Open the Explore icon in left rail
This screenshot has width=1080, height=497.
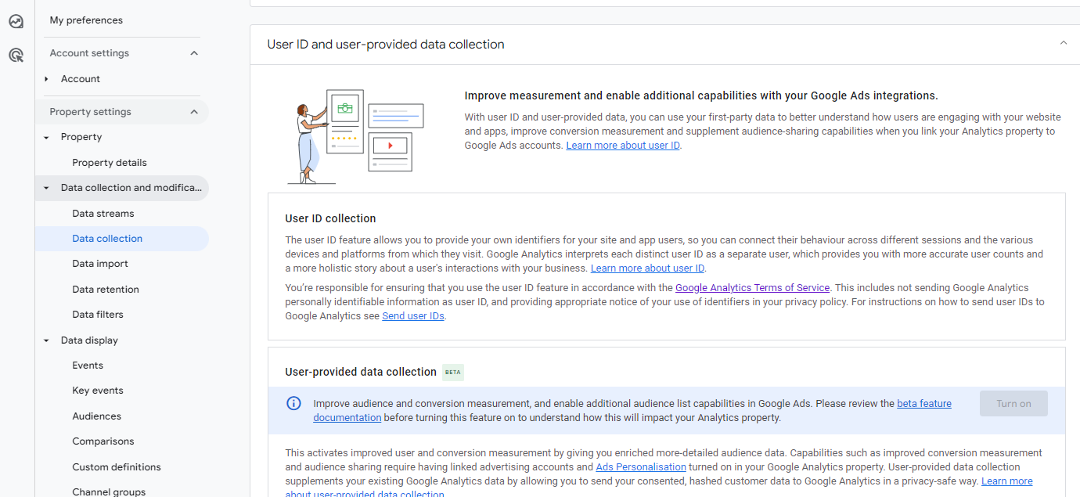tap(16, 21)
